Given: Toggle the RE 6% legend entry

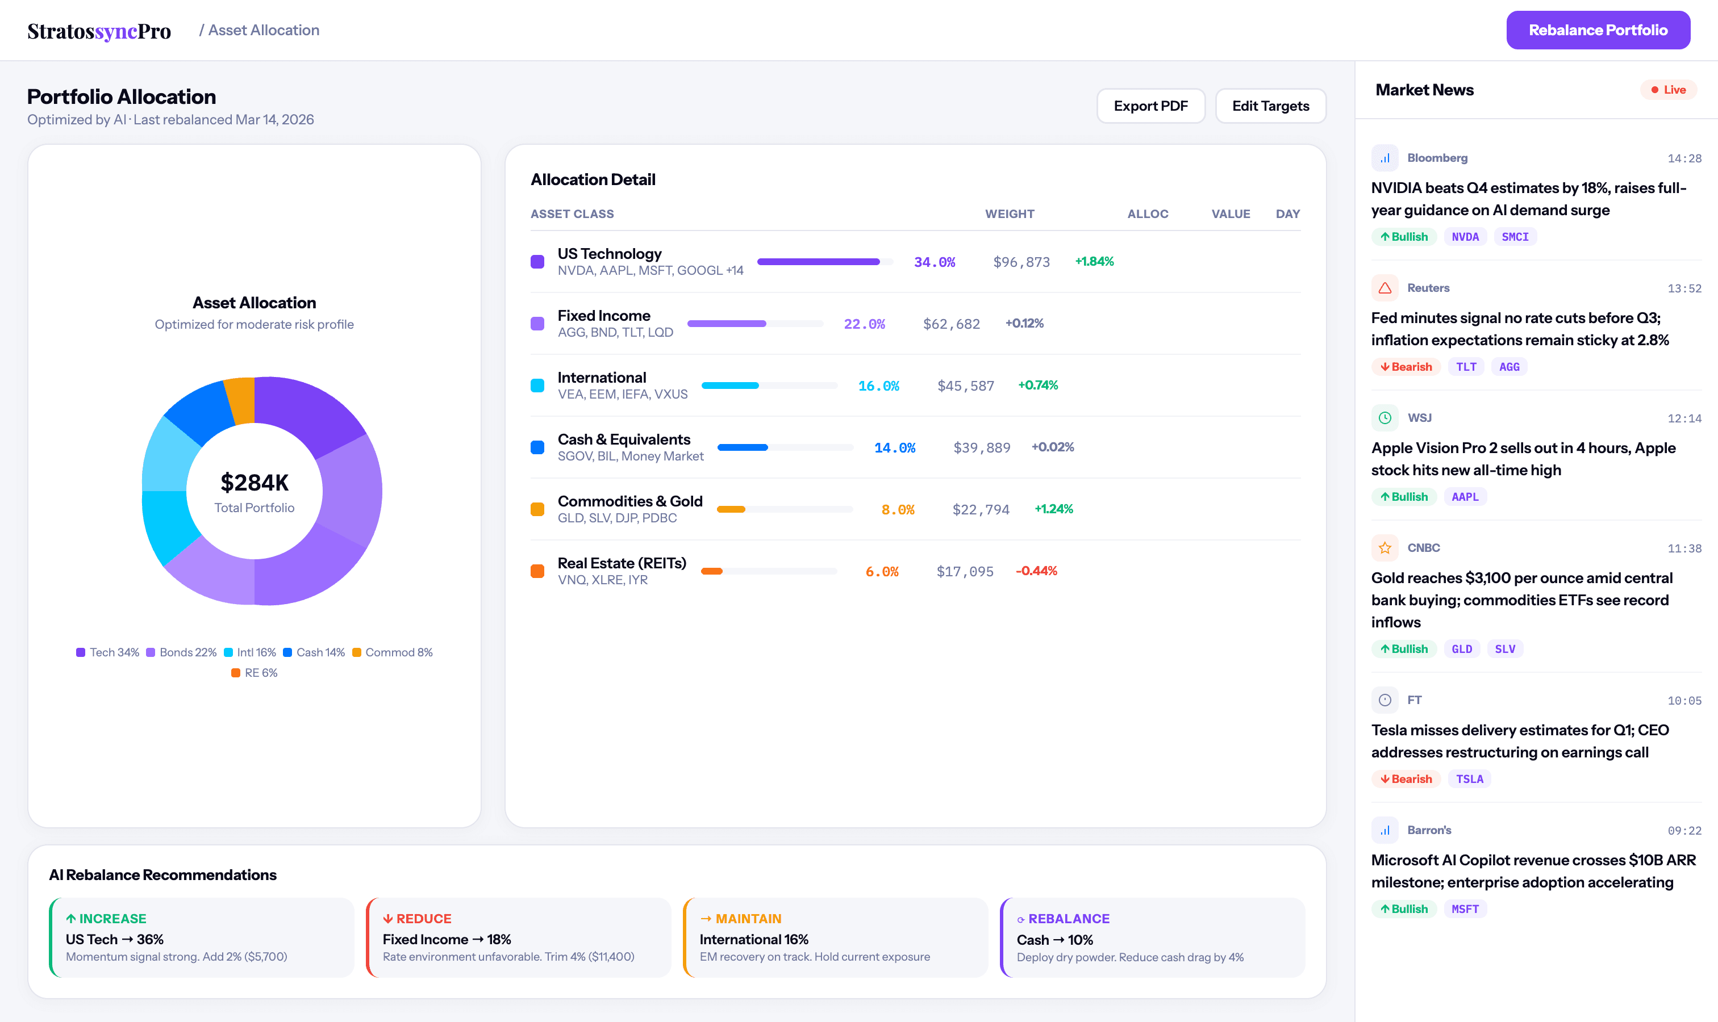Looking at the screenshot, I should tap(255, 673).
